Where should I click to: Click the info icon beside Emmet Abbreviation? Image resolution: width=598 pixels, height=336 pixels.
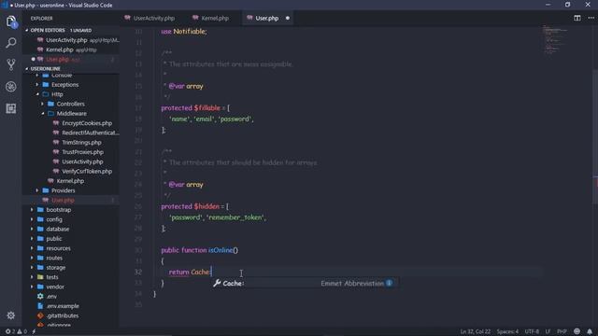click(389, 283)
